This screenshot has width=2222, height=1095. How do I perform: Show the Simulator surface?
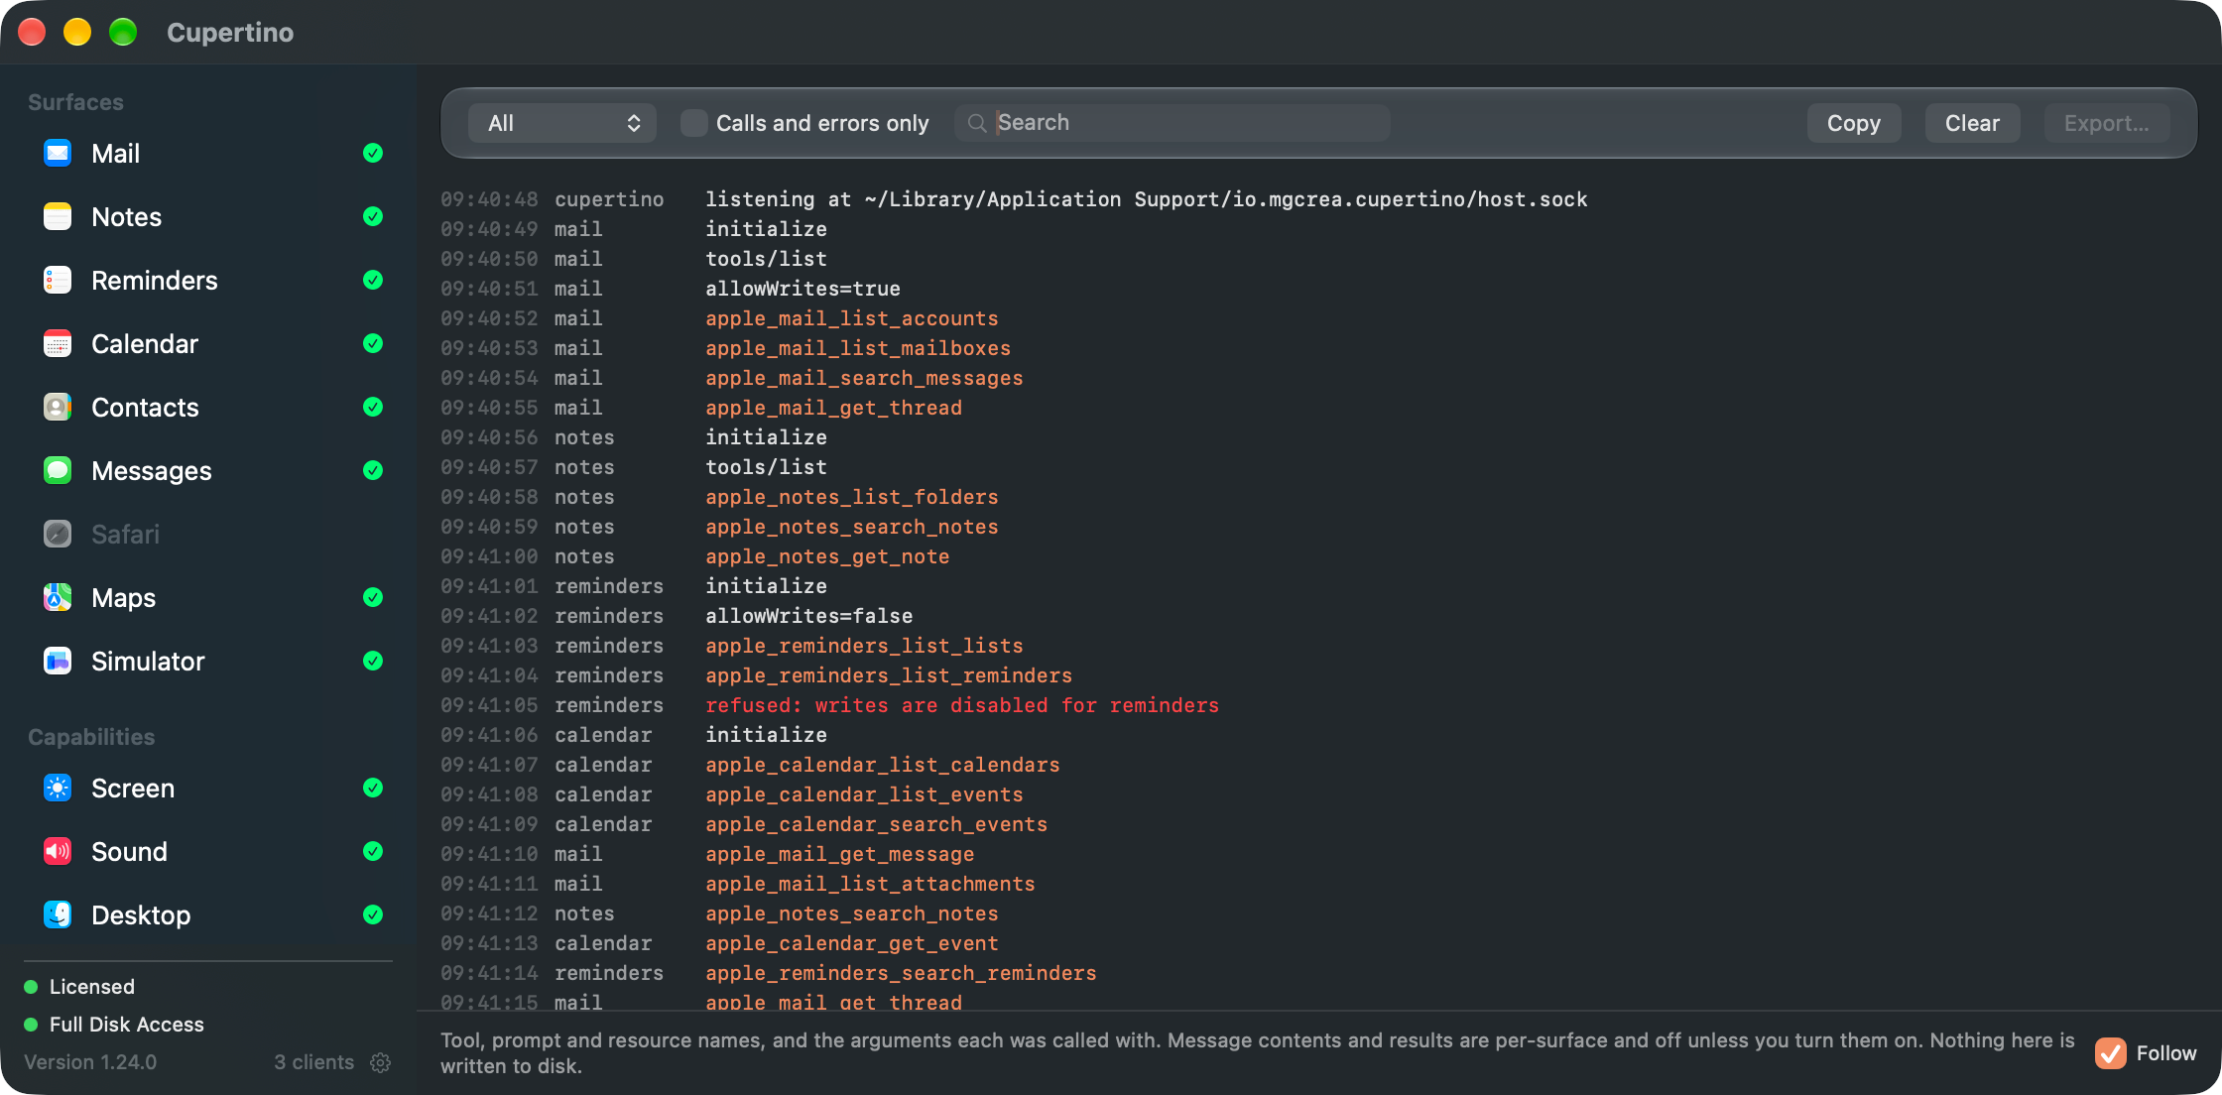pos(208,661)
